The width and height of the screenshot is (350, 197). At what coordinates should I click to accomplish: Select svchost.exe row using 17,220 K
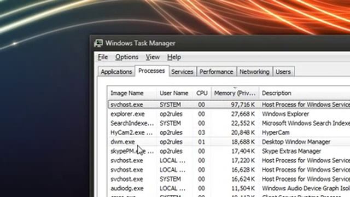[x=229, y=160]
